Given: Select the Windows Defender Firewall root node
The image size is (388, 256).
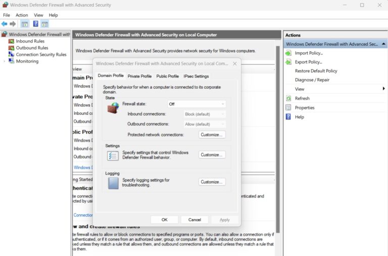Looking at the screenshot, I should click(x=39, y=34).
